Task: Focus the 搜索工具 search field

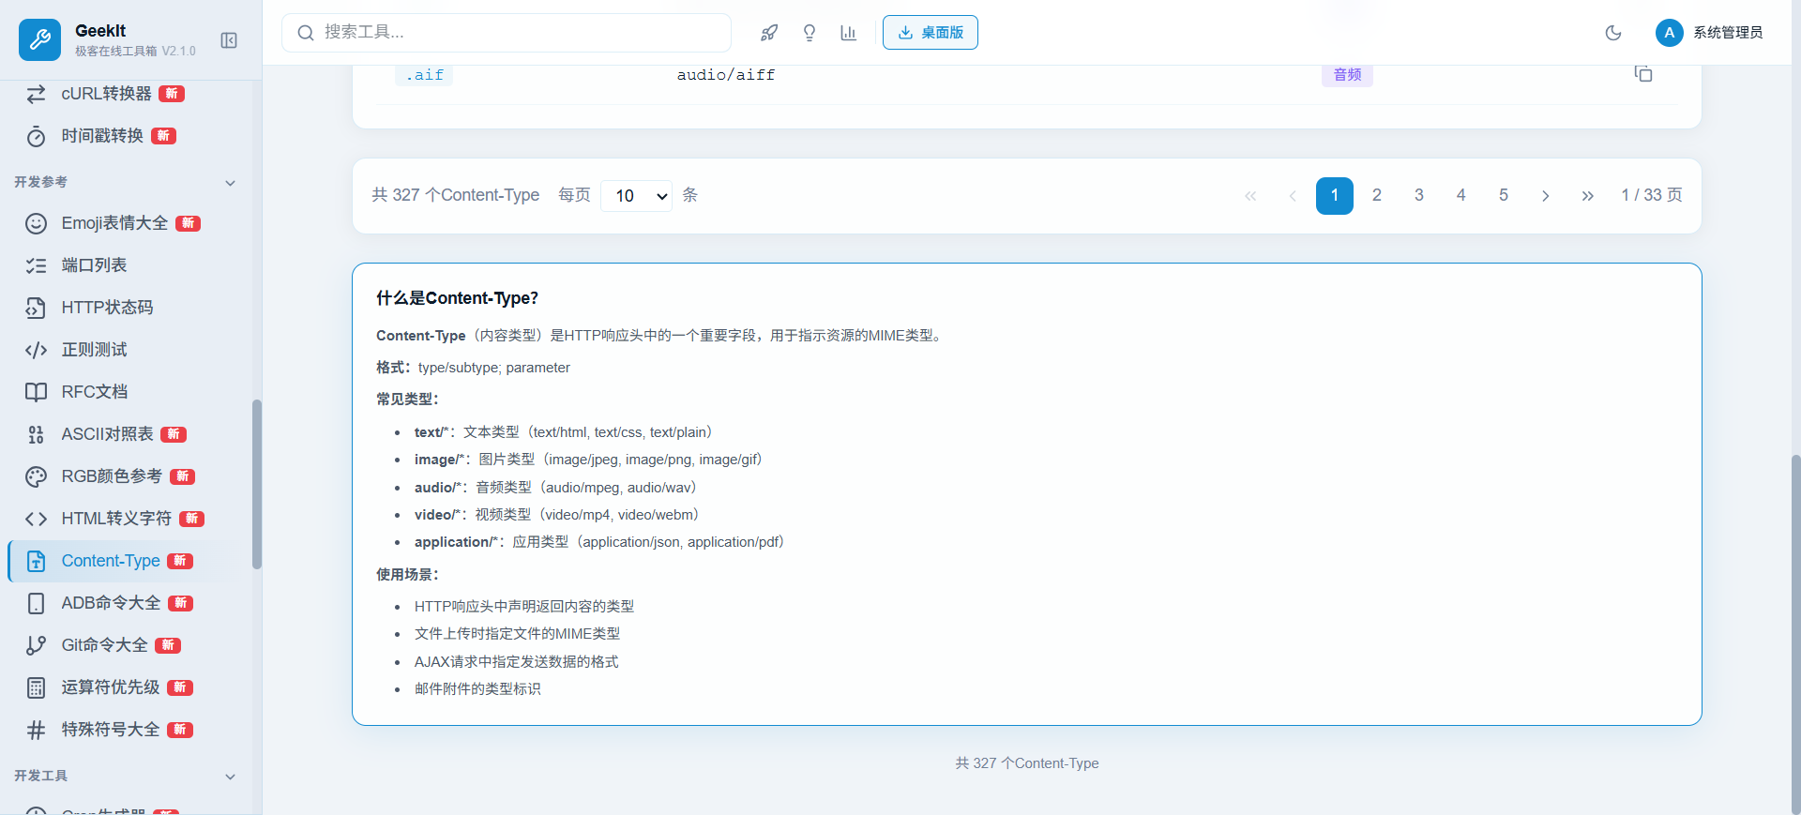Action: [x=507, y=33]
